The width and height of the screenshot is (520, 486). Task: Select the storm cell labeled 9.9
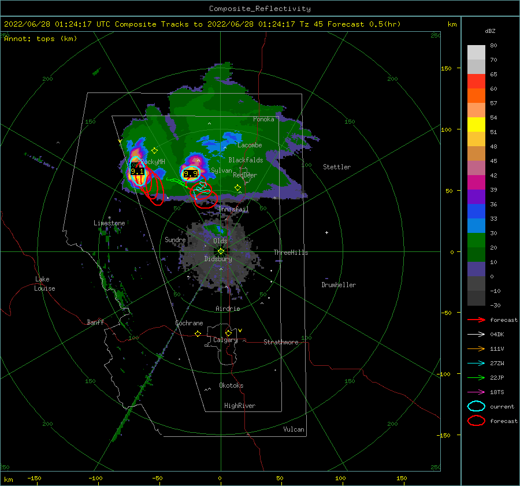[190, 173]
